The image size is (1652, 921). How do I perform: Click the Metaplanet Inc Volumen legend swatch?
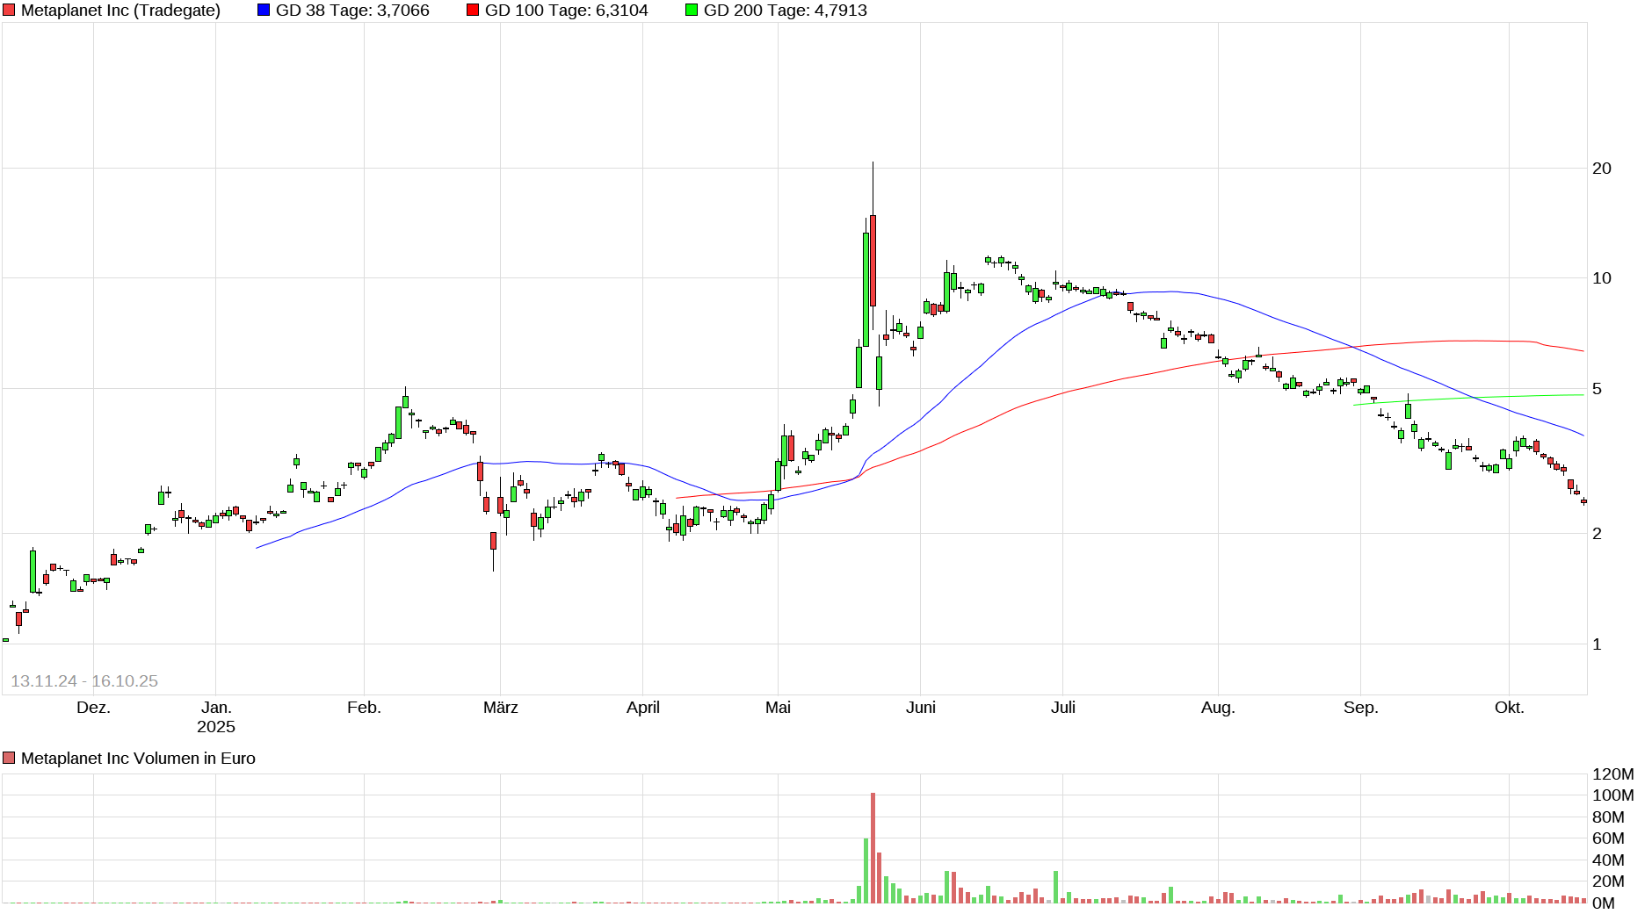click(x=10, y=759)
